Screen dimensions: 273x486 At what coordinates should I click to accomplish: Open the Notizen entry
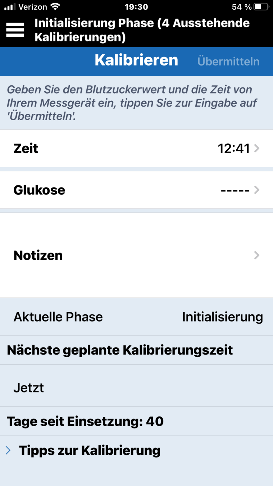click(136, 255)
